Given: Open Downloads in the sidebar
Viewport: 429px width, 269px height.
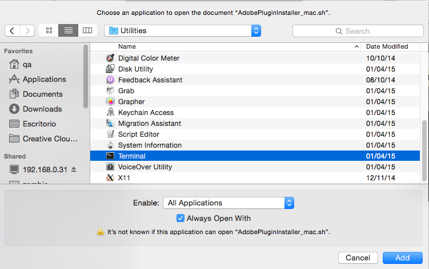Looking at the screenshot, I should (x=35, y=109).
